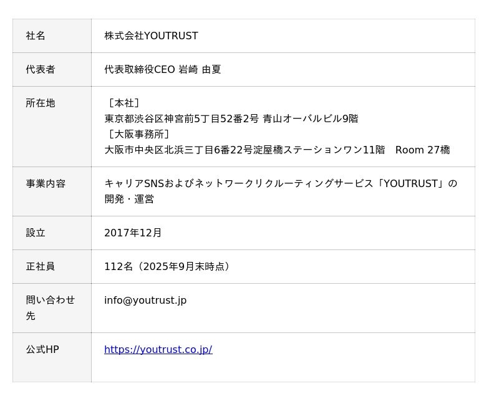Click the 公式HP row label
Image resolution: width=499 pixels, height=401 pixels.
coord(42,349)
